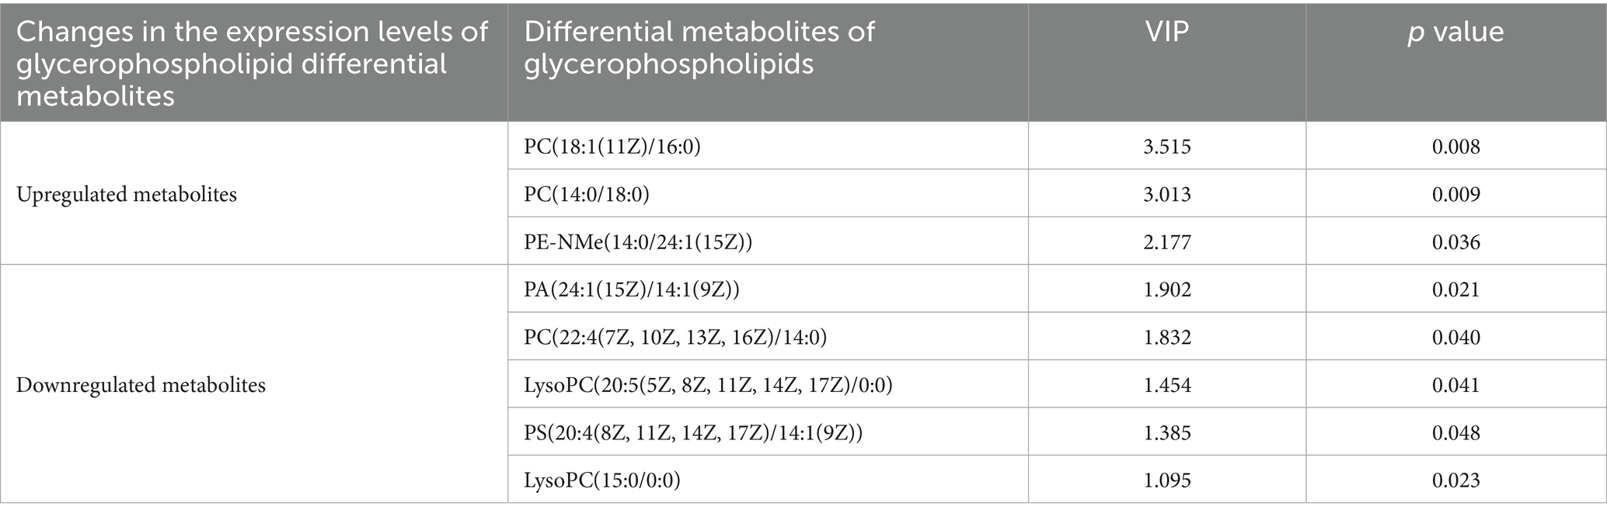Click the PC(22:4(7Z, 10Z, 13Z, 16Z)/14:0) cell
1607x517 pixels.
point(675,338)
